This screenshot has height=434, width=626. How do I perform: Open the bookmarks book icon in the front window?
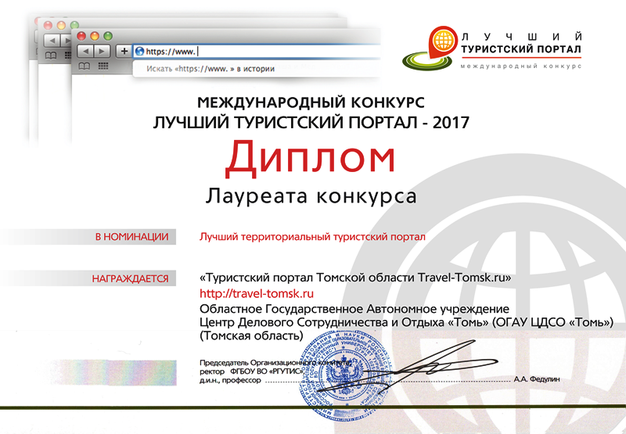(x=84, y=66)
